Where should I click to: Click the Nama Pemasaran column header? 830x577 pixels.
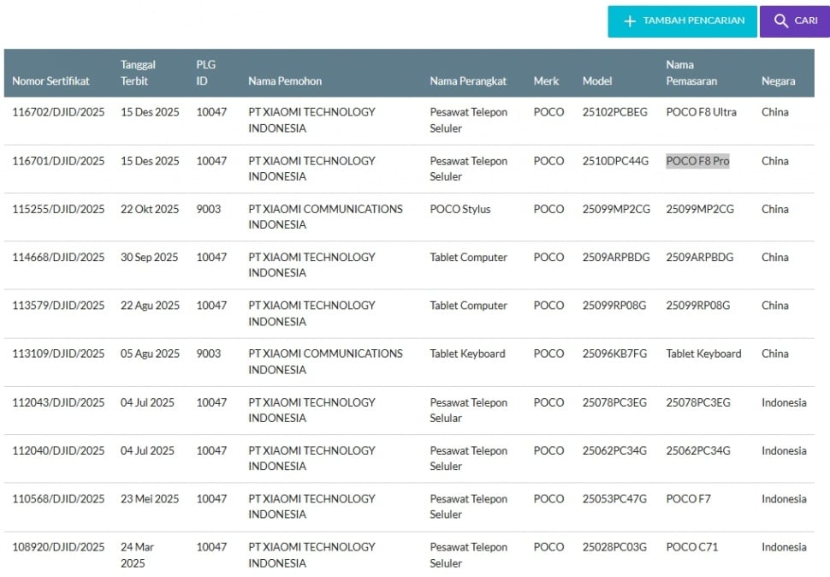(691, 73)
